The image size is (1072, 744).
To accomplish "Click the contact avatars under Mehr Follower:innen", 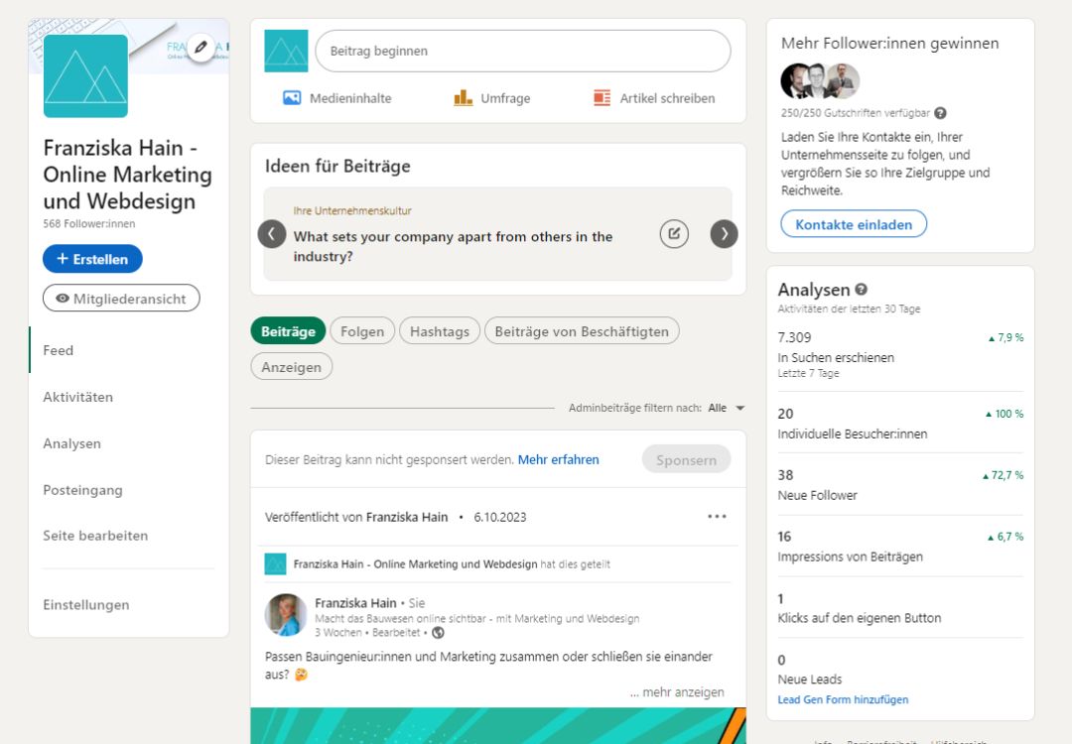I will 820,81.
